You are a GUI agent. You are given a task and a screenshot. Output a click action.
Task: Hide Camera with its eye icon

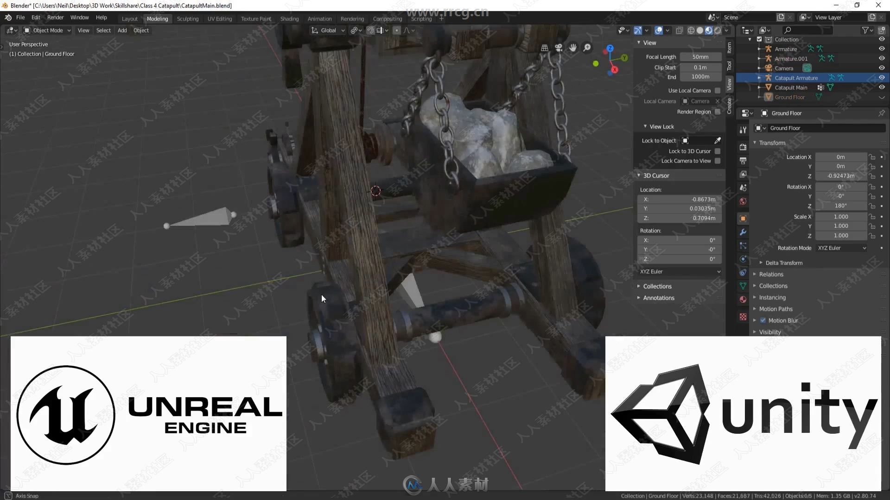(882, 68)
